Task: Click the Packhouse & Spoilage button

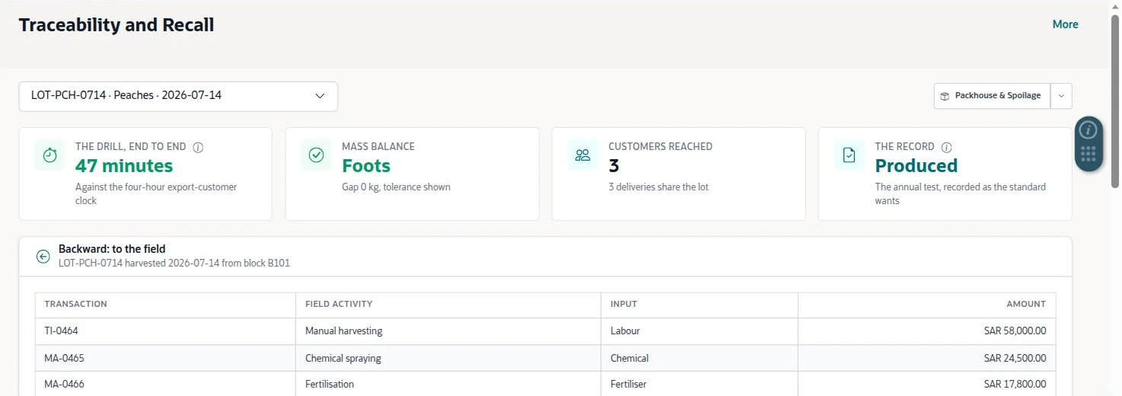Action: [992, 96]
